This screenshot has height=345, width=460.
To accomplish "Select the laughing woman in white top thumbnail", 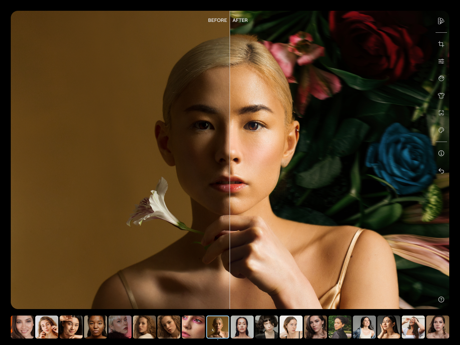I will pos(413,327).
